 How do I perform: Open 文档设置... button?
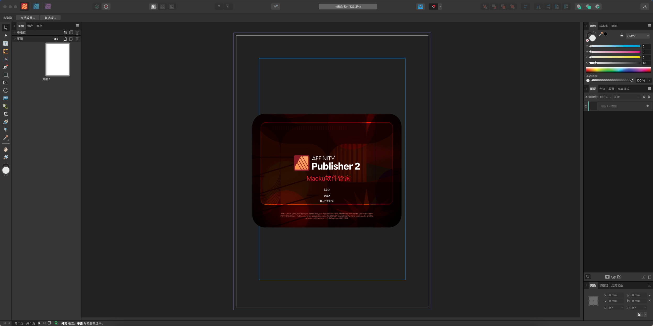27,18
